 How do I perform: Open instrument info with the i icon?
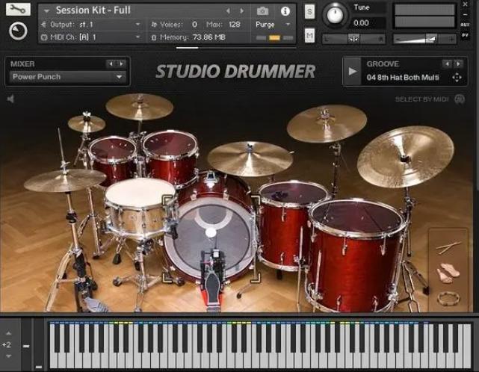click(285, 11)
